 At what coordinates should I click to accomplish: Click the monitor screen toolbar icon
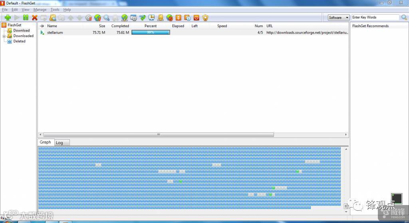point(151,18)
